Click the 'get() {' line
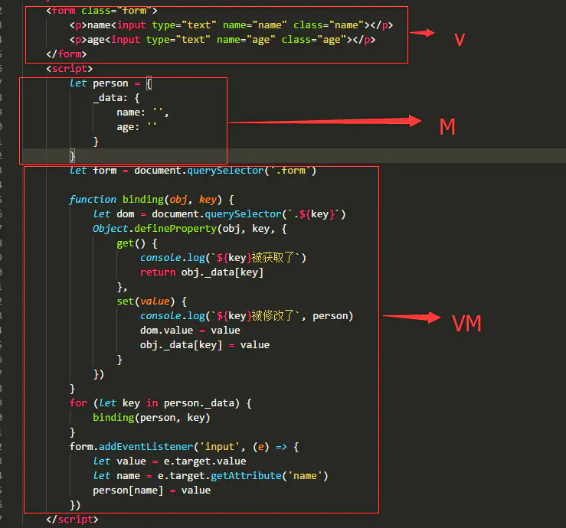This screenshot has height=528, width=566. pos(137,243)
